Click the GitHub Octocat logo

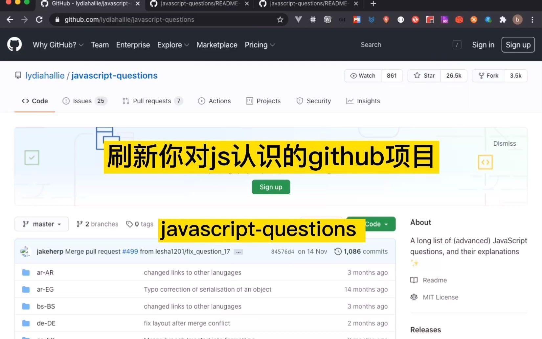(14, 44)
